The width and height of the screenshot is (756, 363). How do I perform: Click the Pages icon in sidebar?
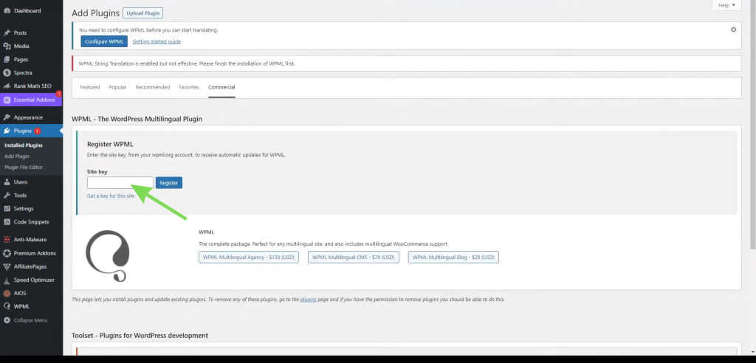click(x=7, y=59)
